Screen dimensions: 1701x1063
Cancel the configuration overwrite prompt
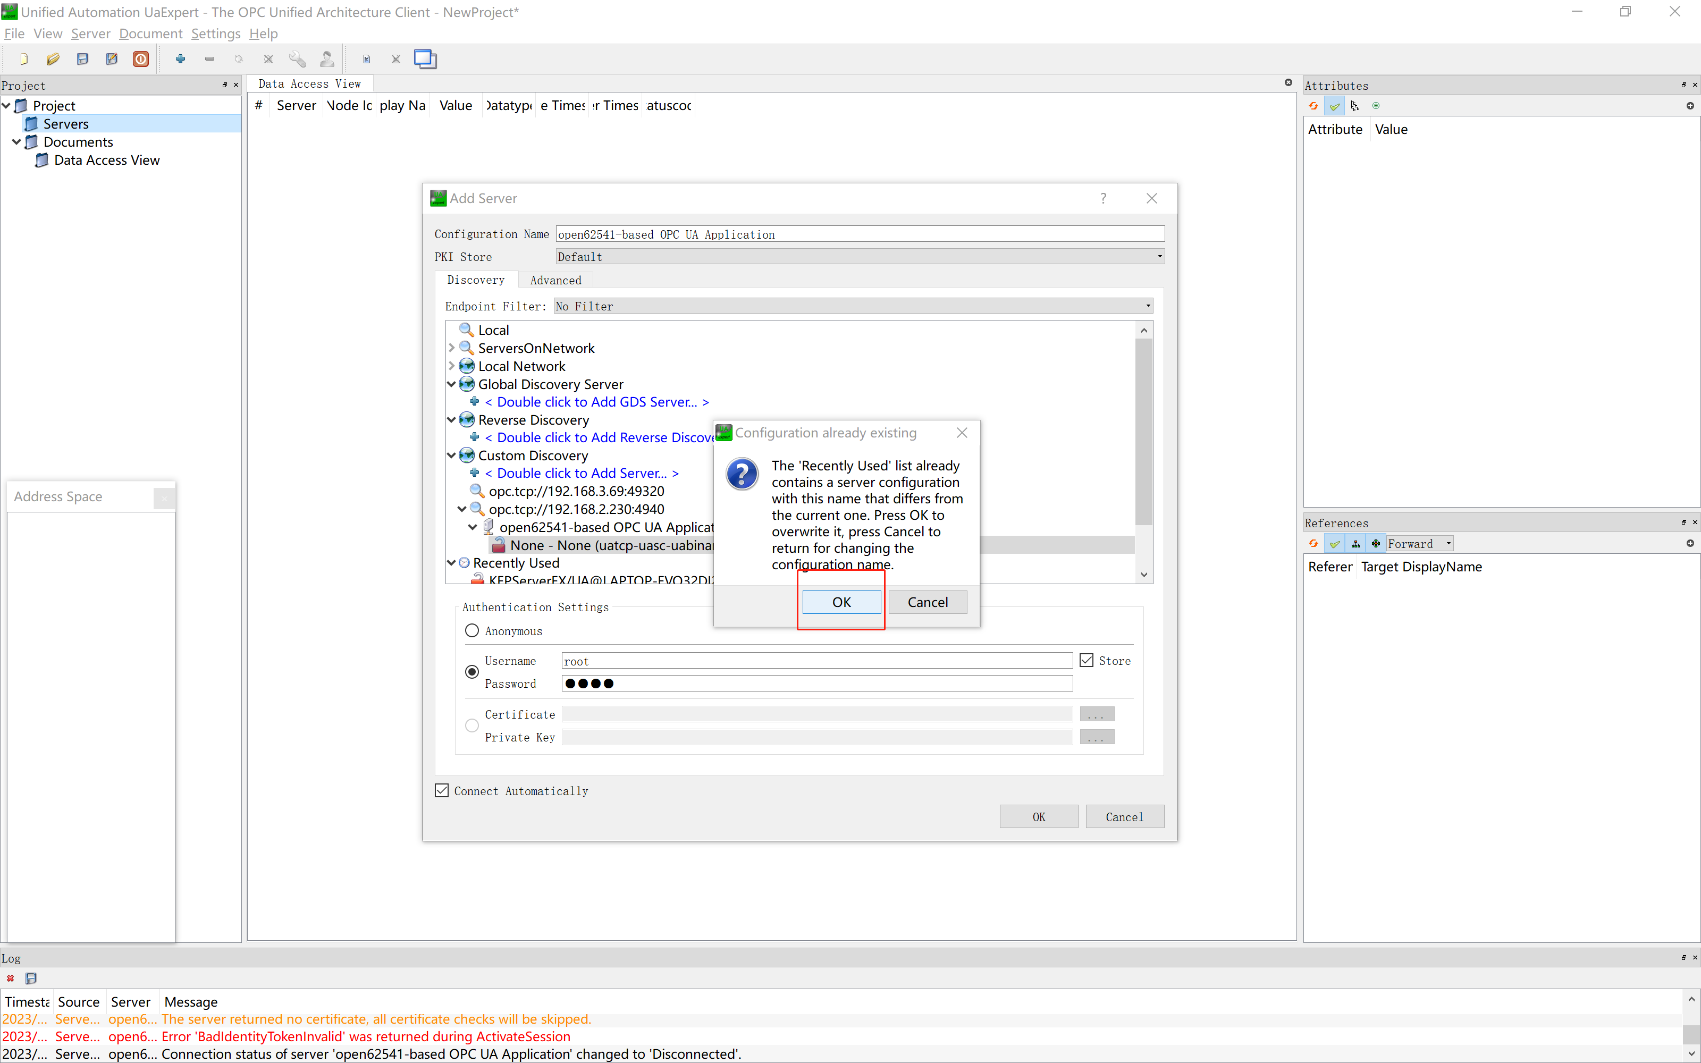tap(927, 602)
